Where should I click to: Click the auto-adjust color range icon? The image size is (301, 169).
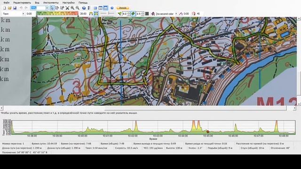91,14
